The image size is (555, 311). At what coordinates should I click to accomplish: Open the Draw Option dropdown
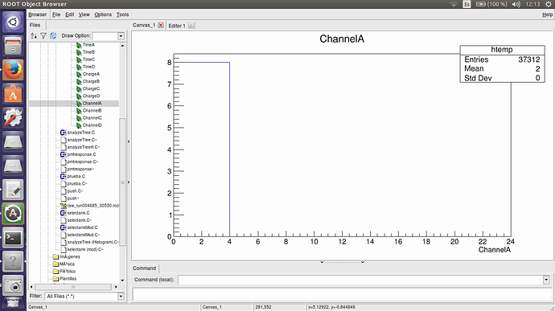tap(121, 35)
